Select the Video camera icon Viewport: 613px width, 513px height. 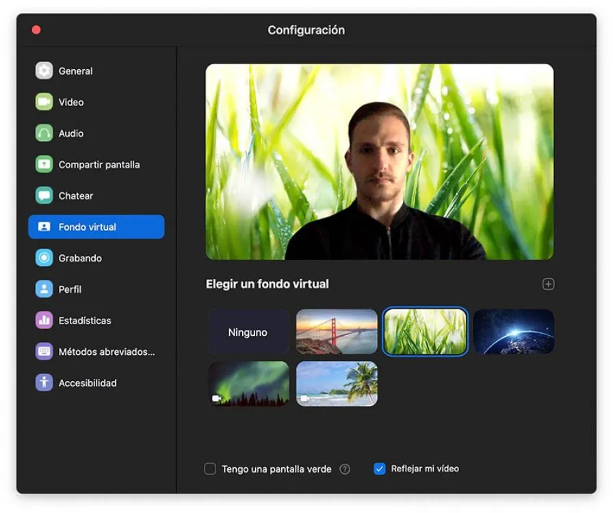click(x=44, y=102)
